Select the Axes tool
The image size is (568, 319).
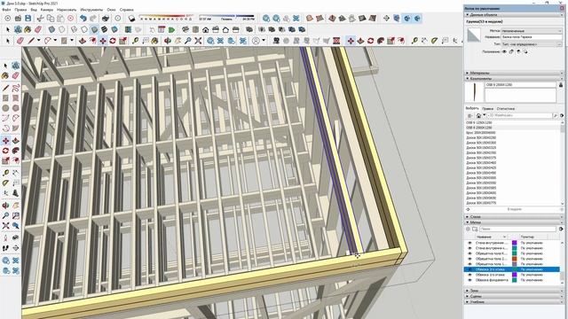[5, 193]
